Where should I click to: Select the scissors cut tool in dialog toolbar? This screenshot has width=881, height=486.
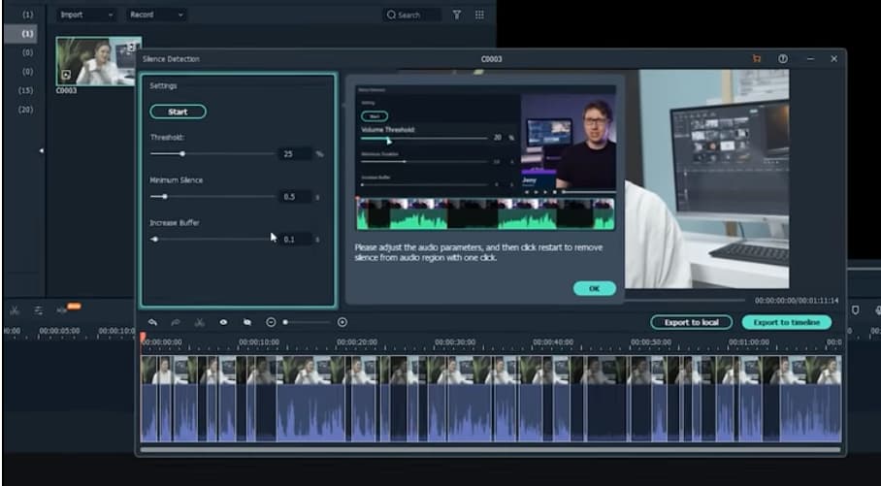point(199,322)
